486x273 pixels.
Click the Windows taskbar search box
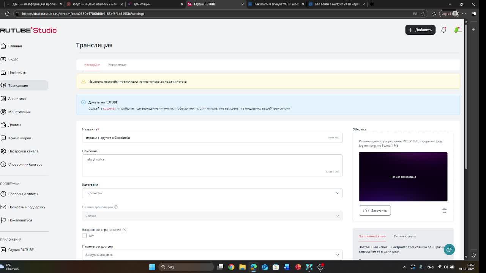tap(186, 267)
